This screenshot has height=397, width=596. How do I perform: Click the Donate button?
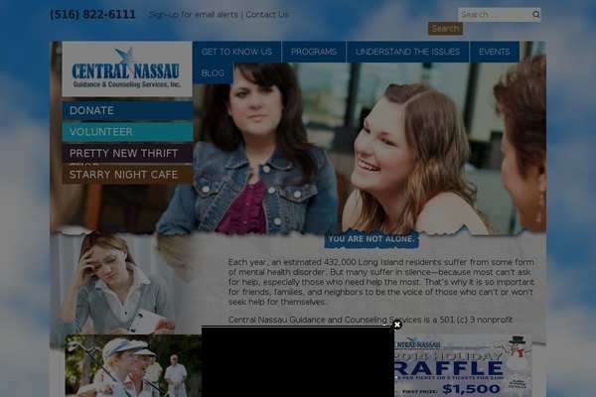pyautogui.click(x=127, y=110)
